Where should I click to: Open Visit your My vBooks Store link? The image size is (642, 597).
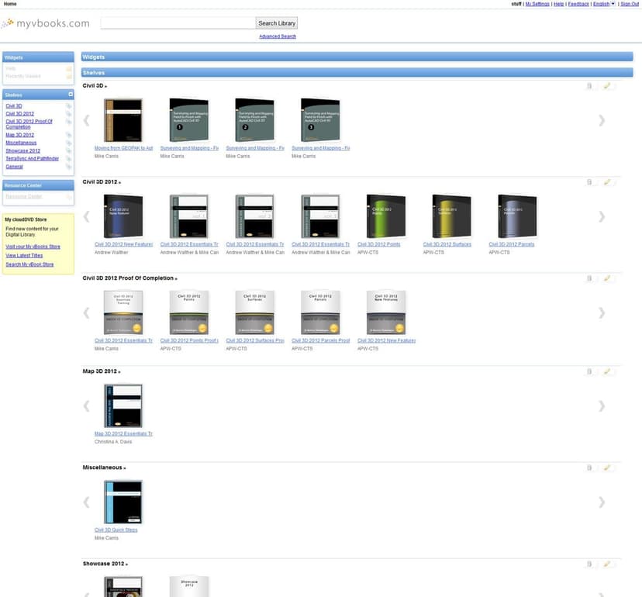(33, 247)
